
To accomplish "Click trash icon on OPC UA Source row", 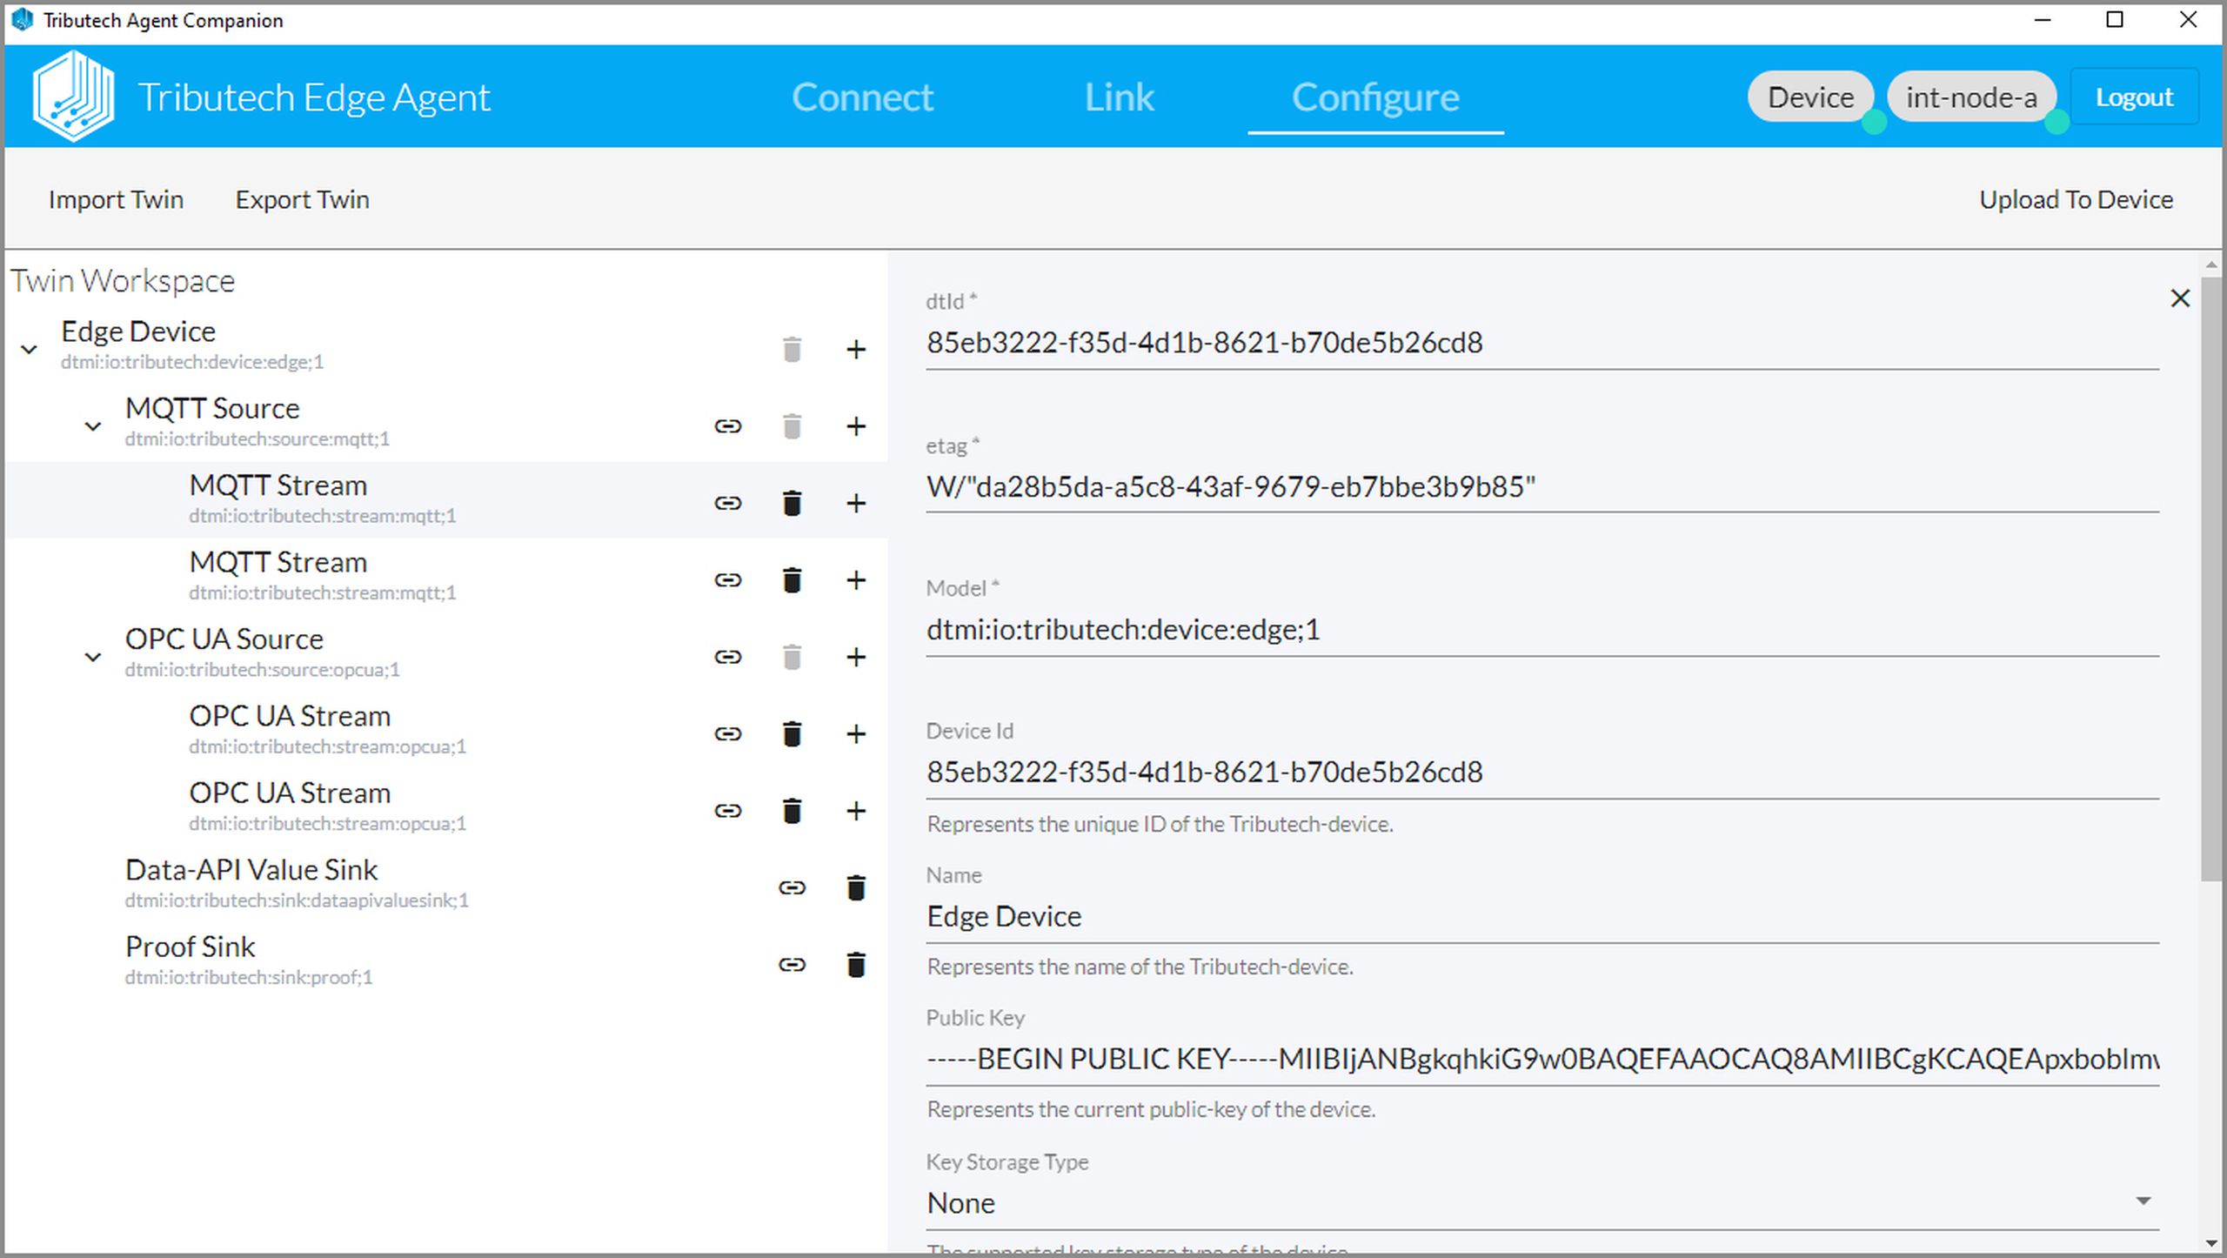I will click(x=792, y=657).
